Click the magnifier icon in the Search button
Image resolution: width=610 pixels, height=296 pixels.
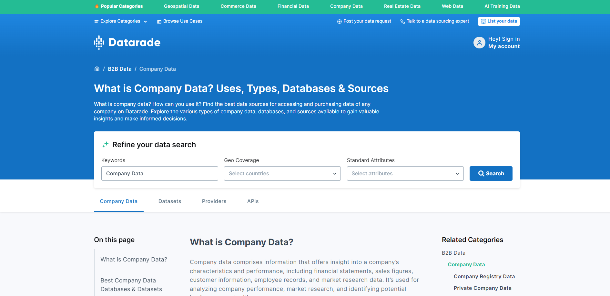481,173
